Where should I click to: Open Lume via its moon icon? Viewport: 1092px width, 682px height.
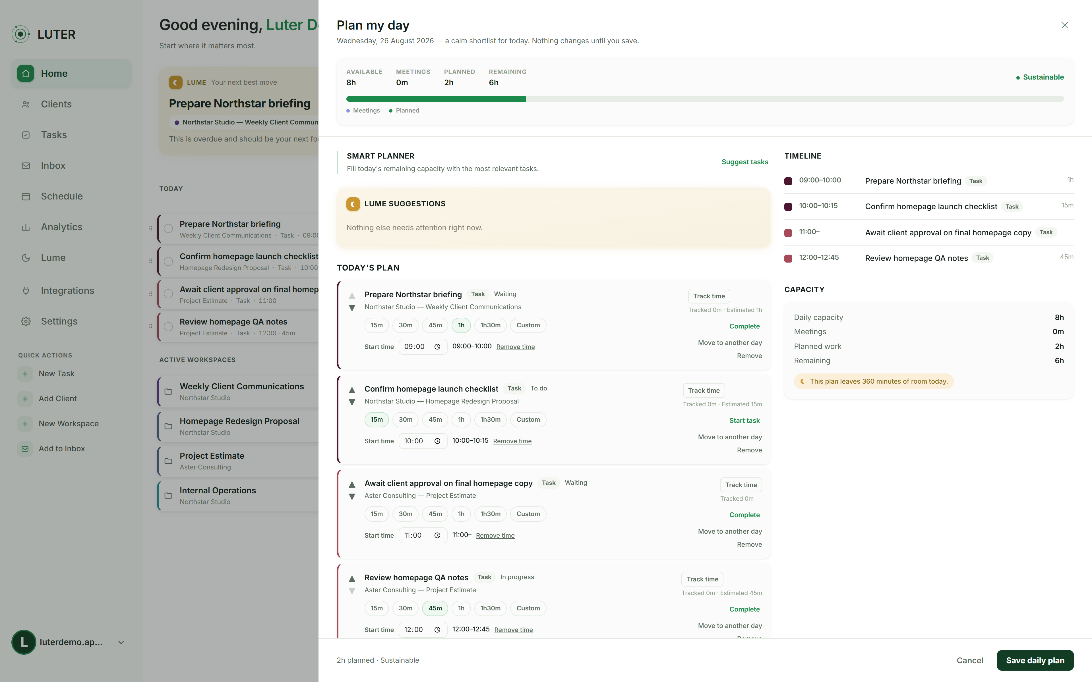(x=26, y=257)
